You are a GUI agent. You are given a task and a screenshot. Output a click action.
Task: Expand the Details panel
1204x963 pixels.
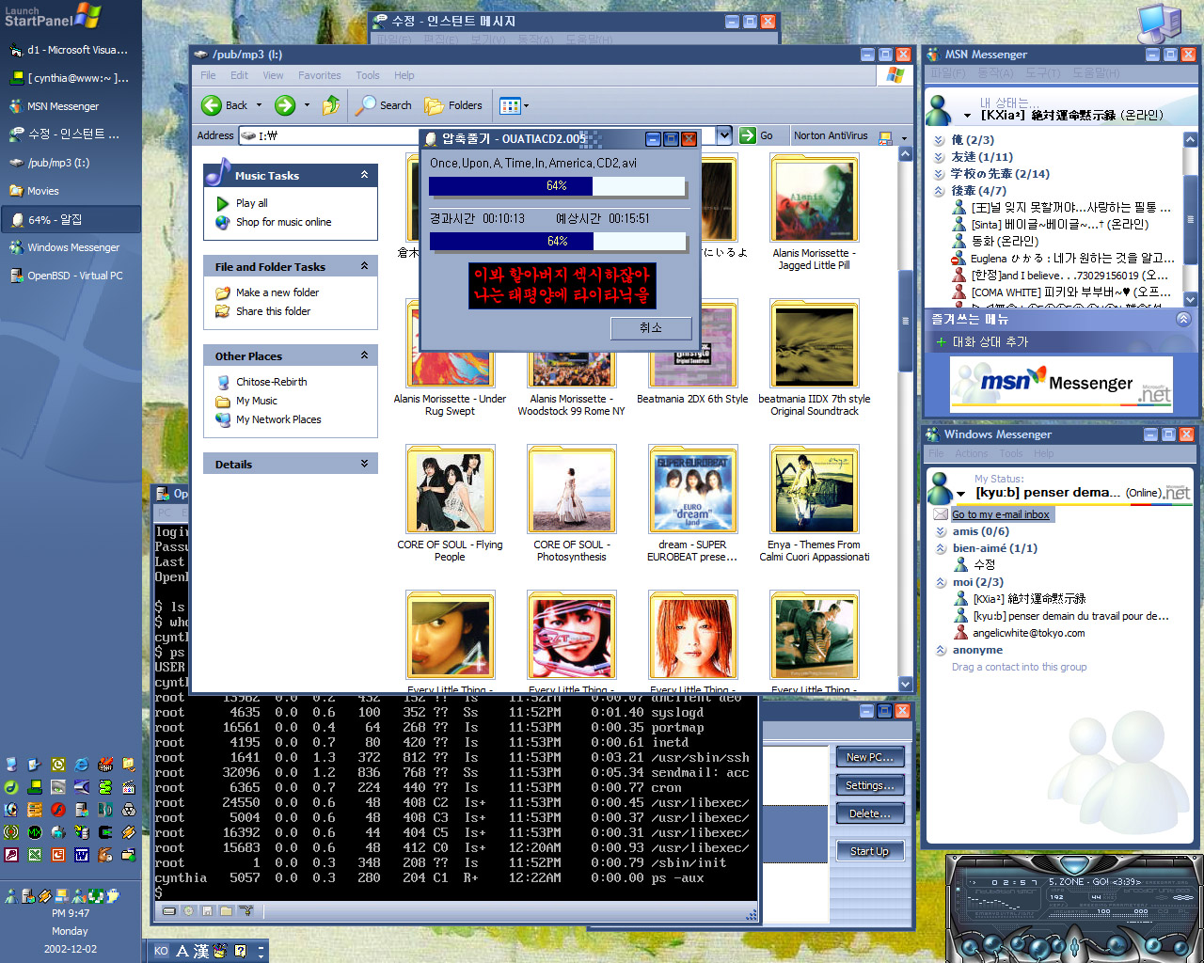click(364, 464)
